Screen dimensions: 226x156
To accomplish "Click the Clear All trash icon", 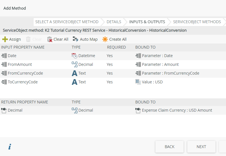I will pyautogui.click(x=50, y=39).
